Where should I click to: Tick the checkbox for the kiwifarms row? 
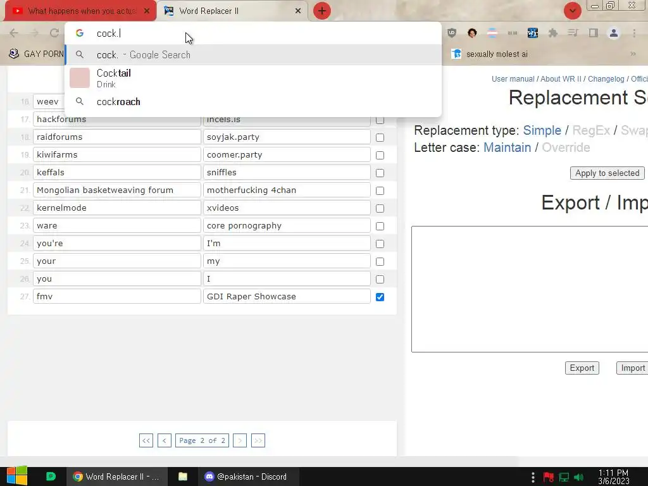point(380,156)
